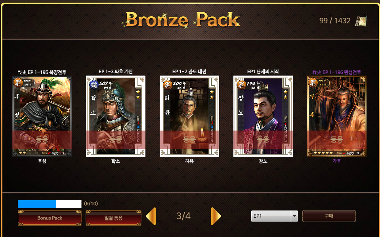Go to the previous page with the left arrow

click(x=151, y=216)
